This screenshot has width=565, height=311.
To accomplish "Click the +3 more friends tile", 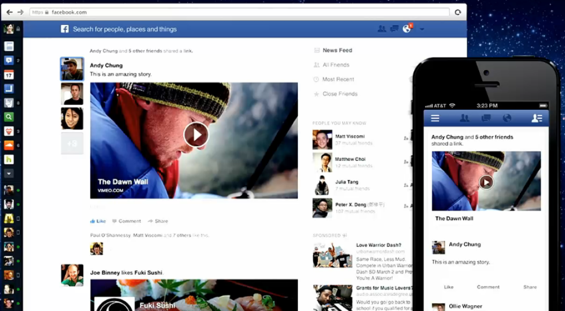I will tap(72, 143).
